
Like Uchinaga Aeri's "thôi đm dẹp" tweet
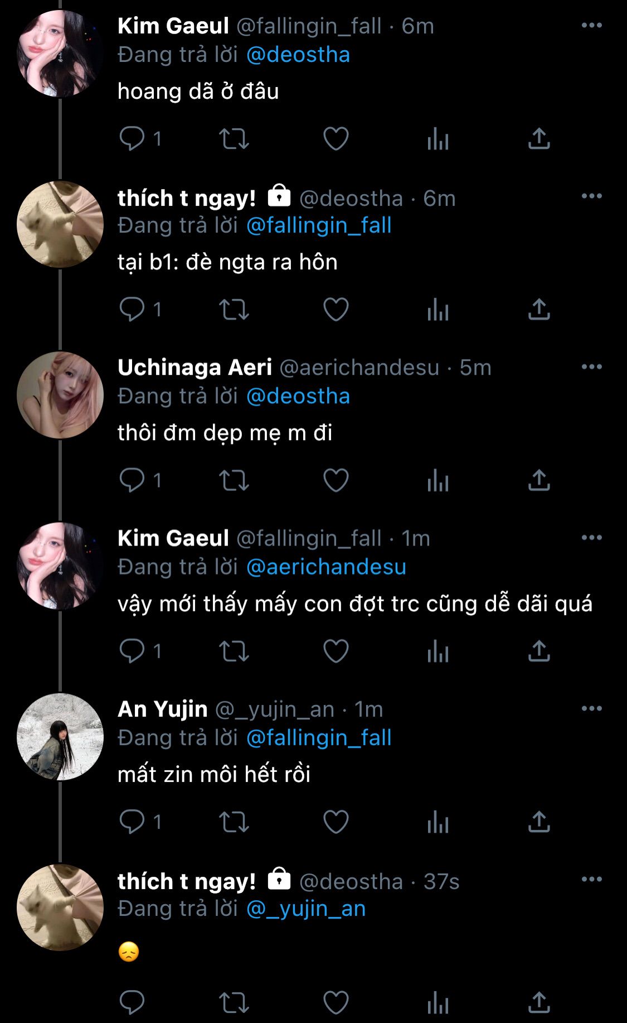click(336, 480)
